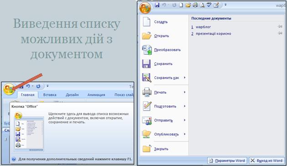Click the Open folder icon in Word toolbar
The image size is (287, 166).
pyautogui.click(x=188, y=5)
